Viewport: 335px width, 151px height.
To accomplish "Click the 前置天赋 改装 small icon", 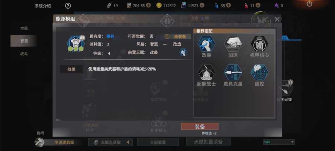I will (183, 52).
